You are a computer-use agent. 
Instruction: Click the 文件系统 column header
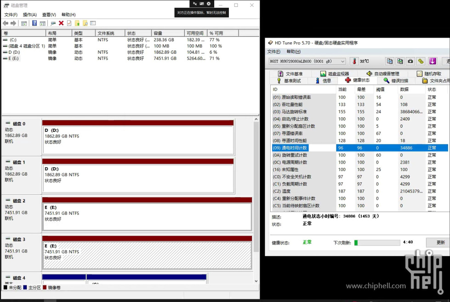coord(110,33)
